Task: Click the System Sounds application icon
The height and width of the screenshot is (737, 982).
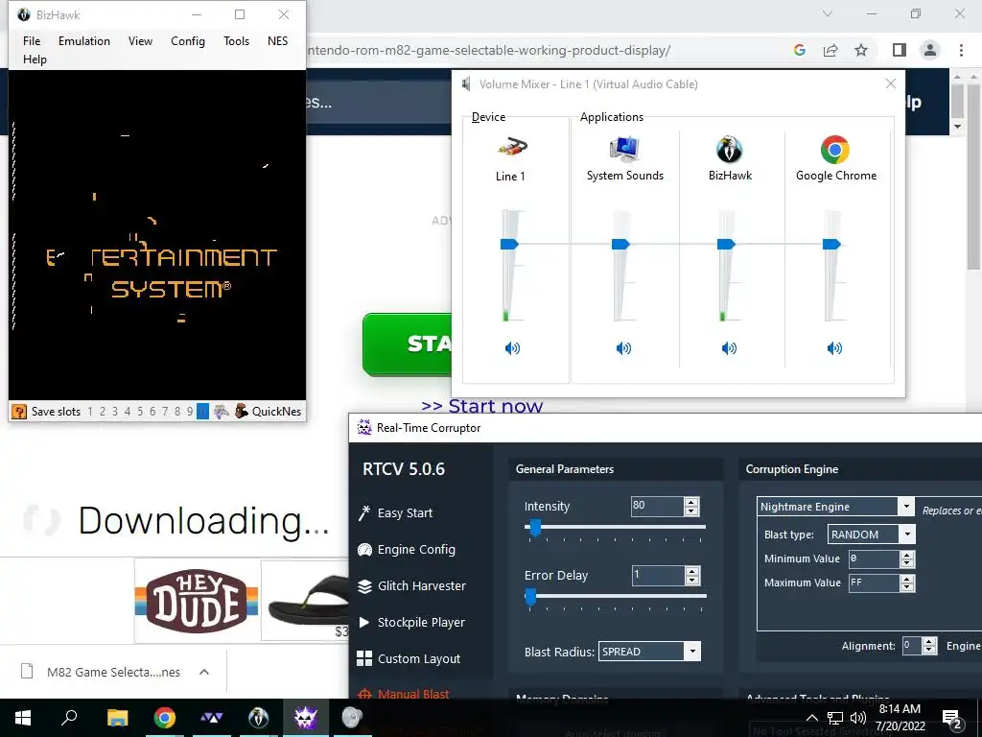Action: 623,149
